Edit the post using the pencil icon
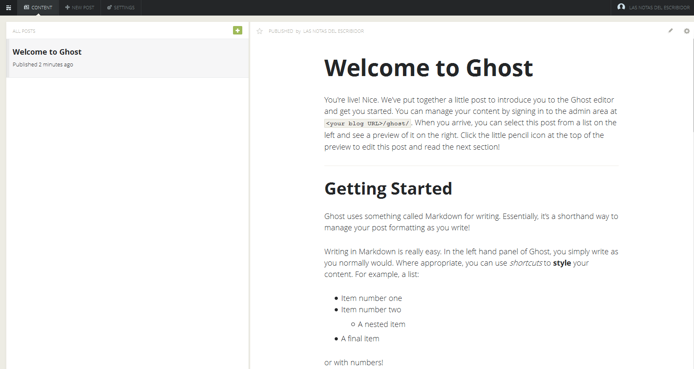This screenshot has width=694, height=369. click(670, 31)
